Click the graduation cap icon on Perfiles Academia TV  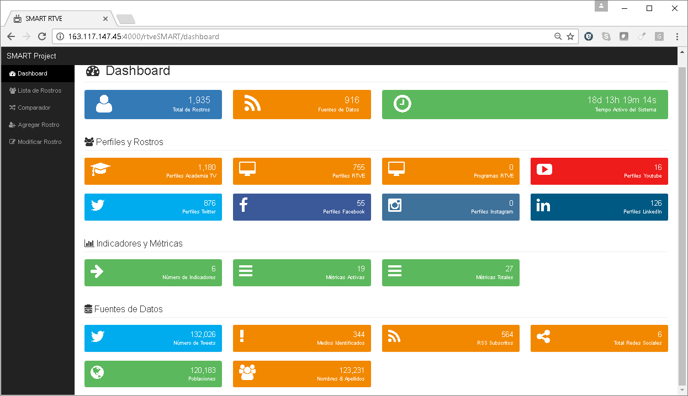click(100, 169)
